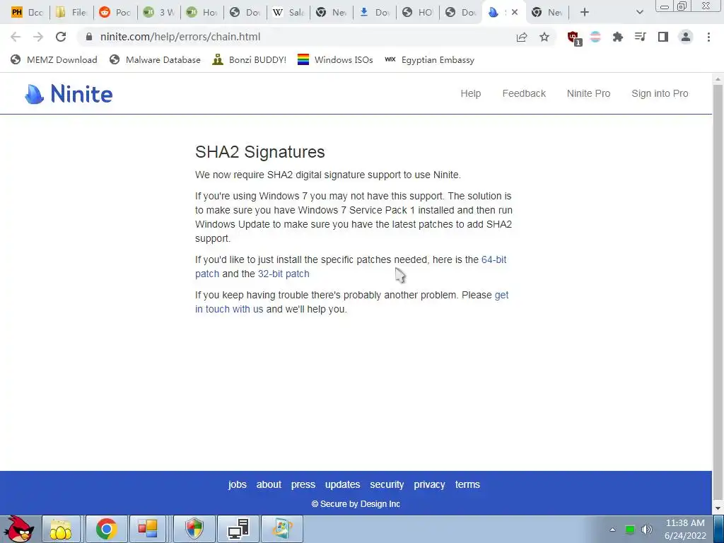Open the media controls icon

click(640, 37)
